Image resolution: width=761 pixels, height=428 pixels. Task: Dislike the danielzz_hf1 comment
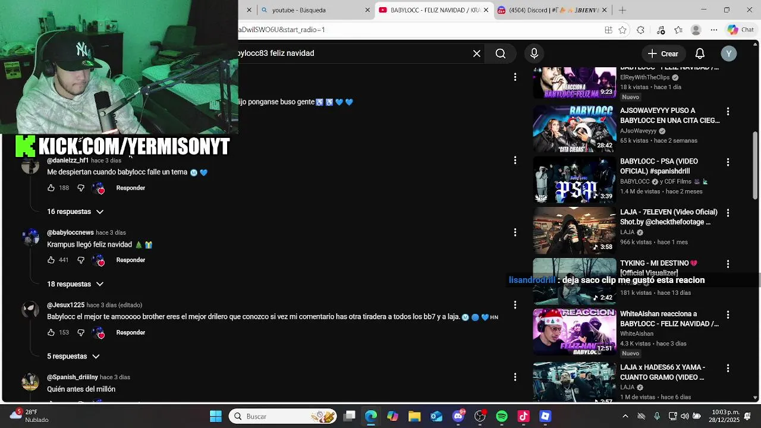(81, 188)
